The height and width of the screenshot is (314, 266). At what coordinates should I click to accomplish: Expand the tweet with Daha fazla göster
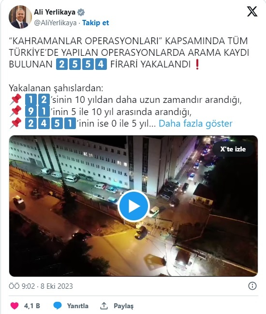coord(195,124)
